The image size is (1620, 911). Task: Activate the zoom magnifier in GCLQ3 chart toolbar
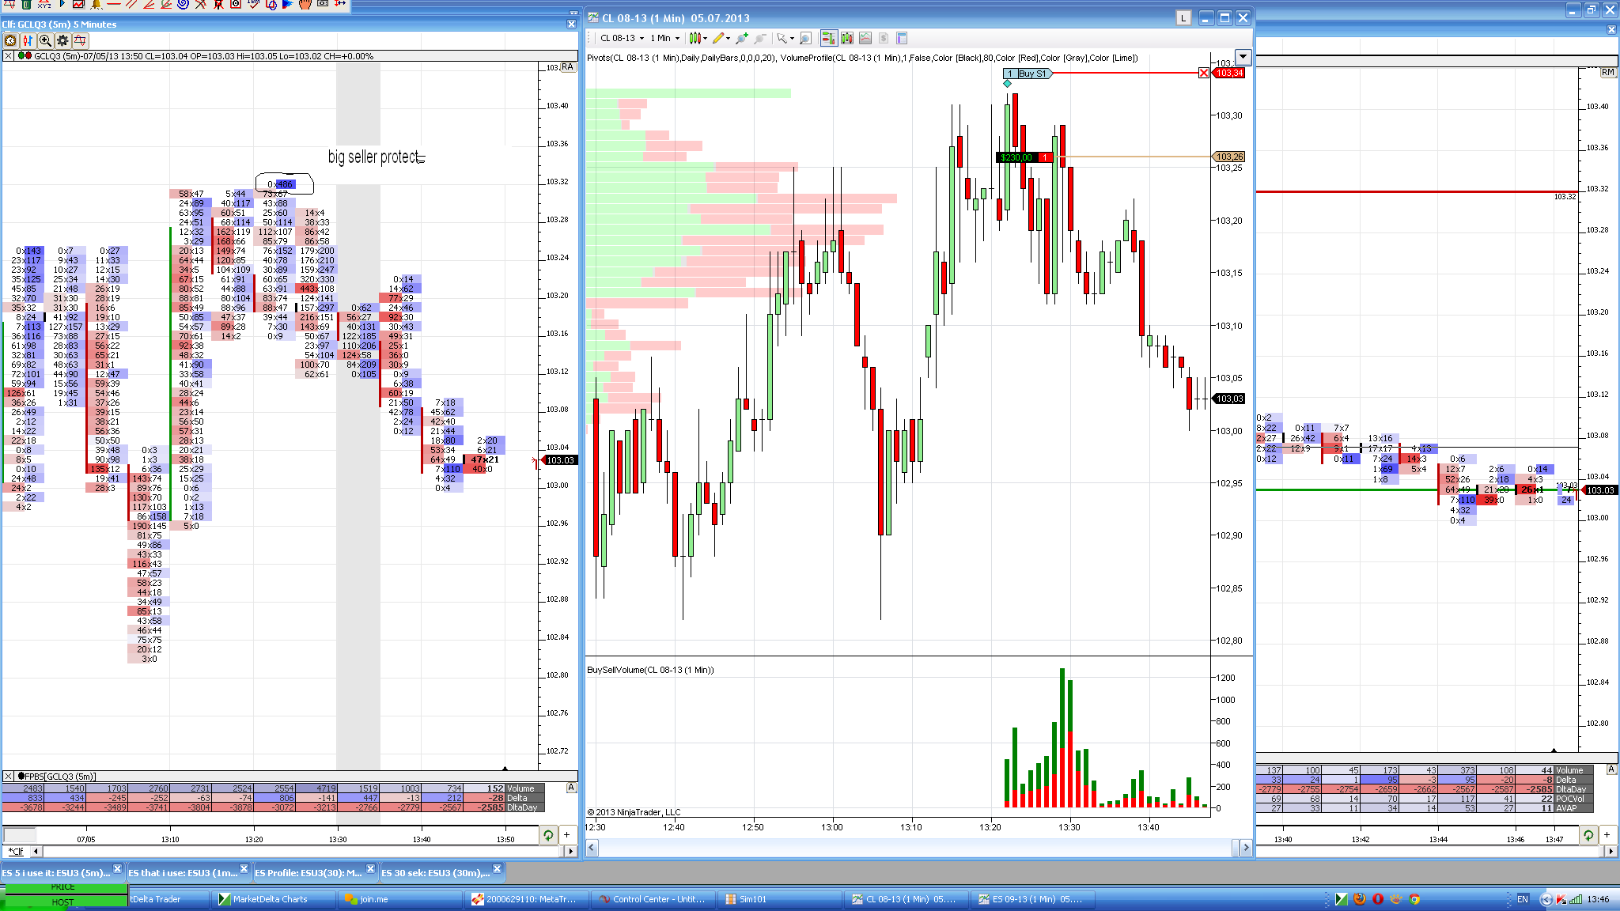point(45,40)
